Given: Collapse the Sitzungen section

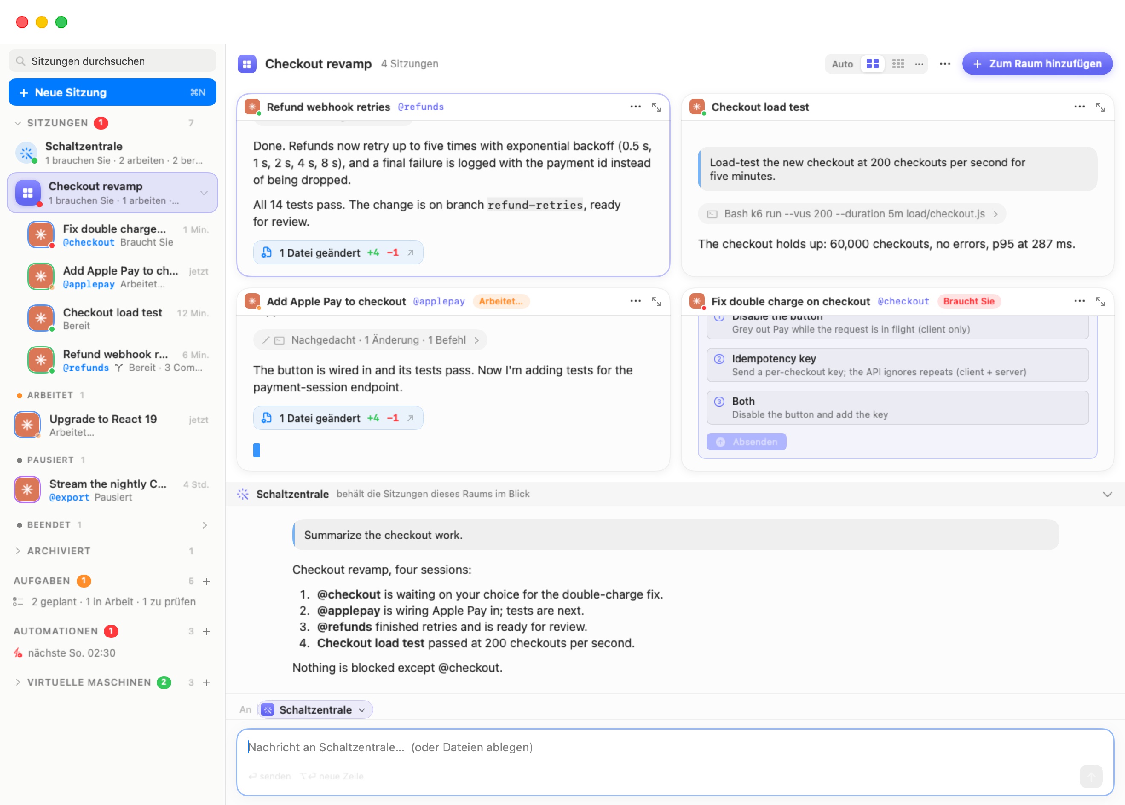Looking at the screenshot, I should click(x=18, y=123).
